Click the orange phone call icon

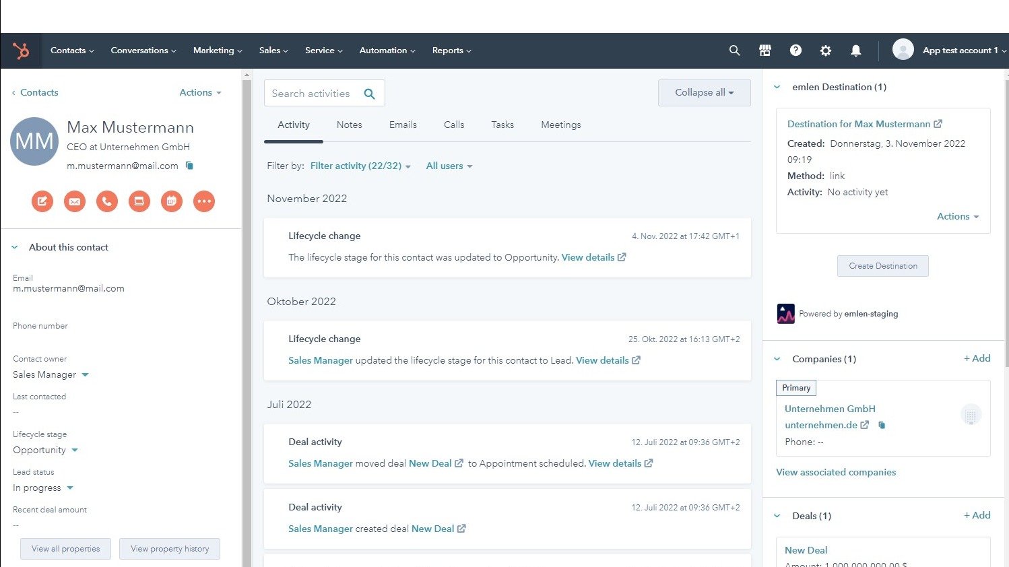pos(107,201)
